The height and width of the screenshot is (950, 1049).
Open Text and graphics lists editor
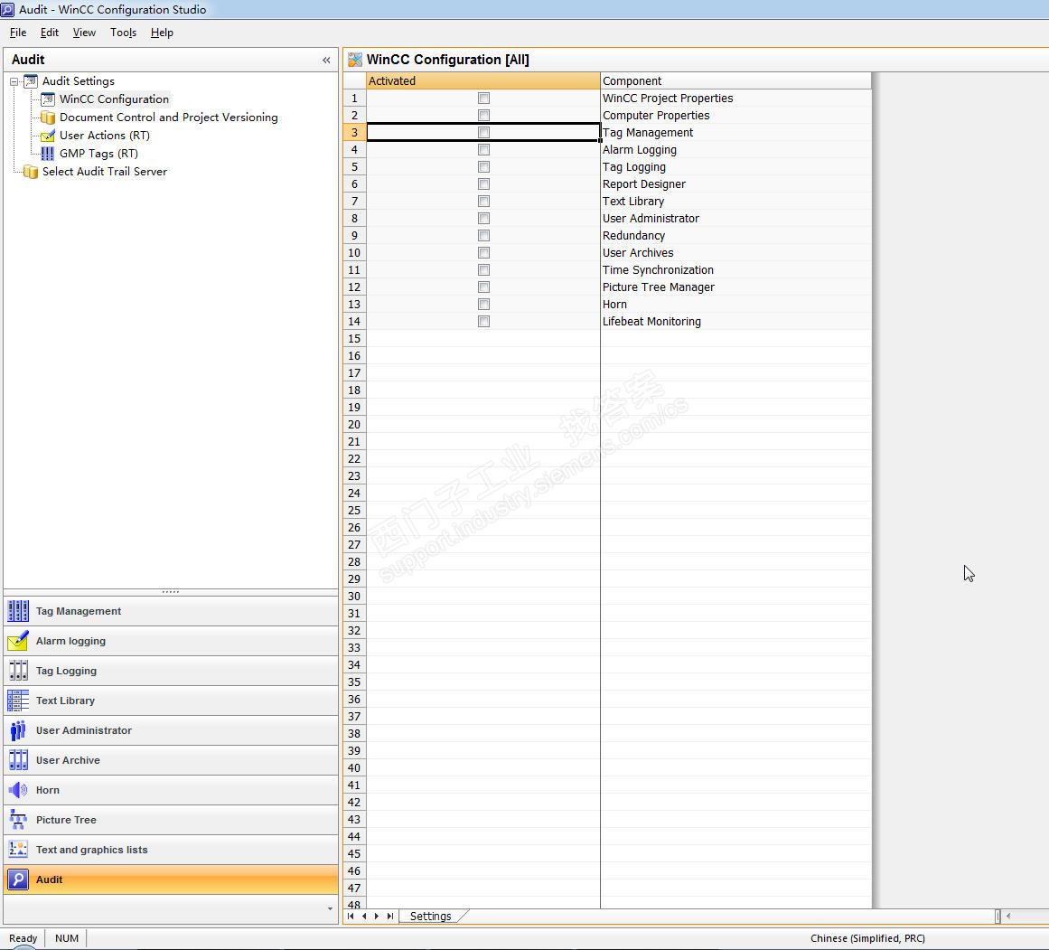click(171, 850)
